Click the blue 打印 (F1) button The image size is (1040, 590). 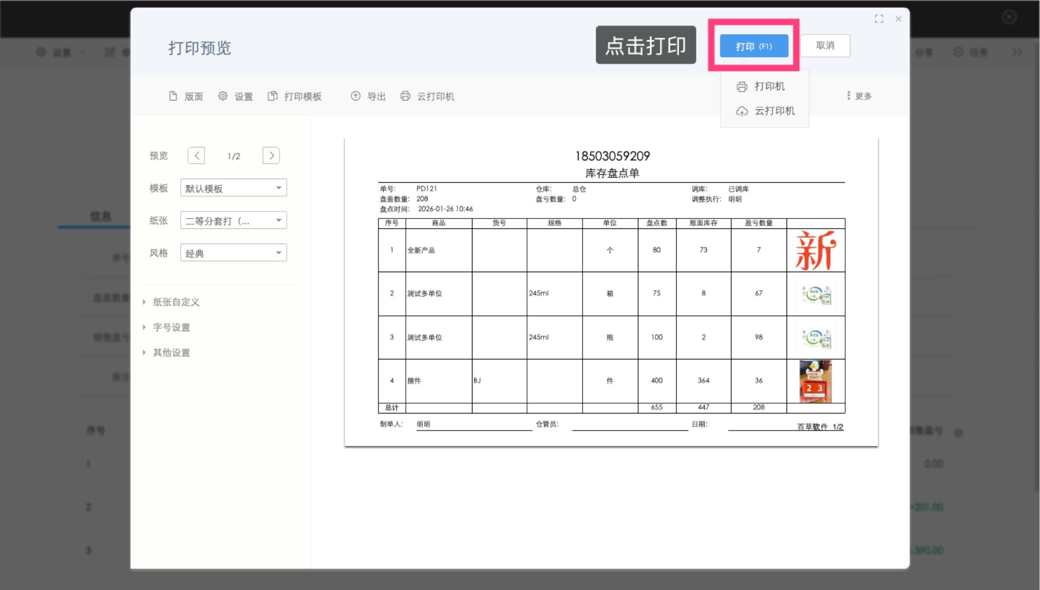point(753,46)
